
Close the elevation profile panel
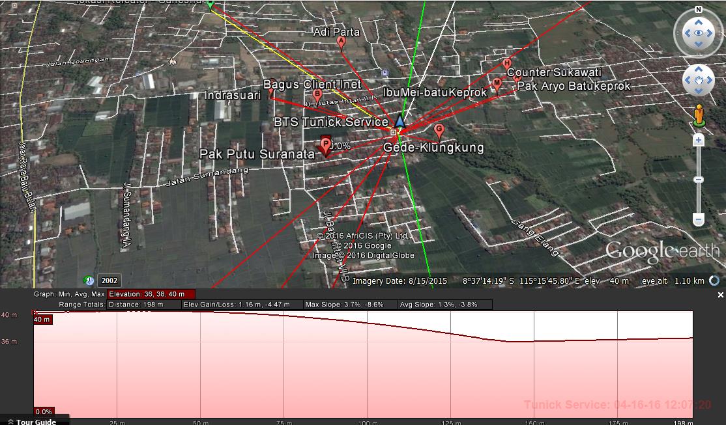click(x=720, y=295)
